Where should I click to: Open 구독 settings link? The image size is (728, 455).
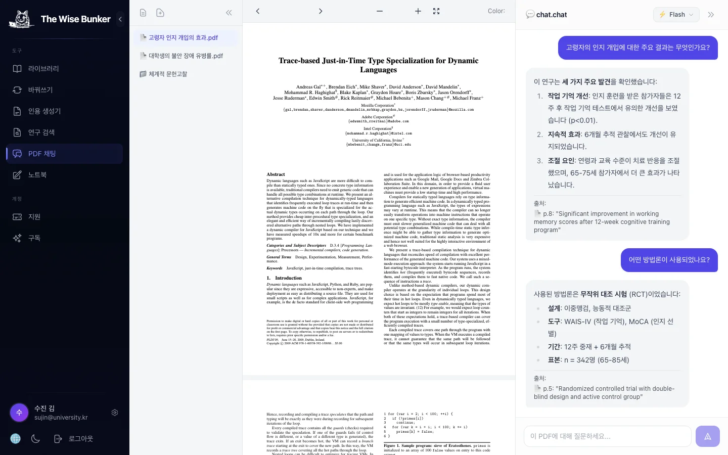[x=34, y=238]
